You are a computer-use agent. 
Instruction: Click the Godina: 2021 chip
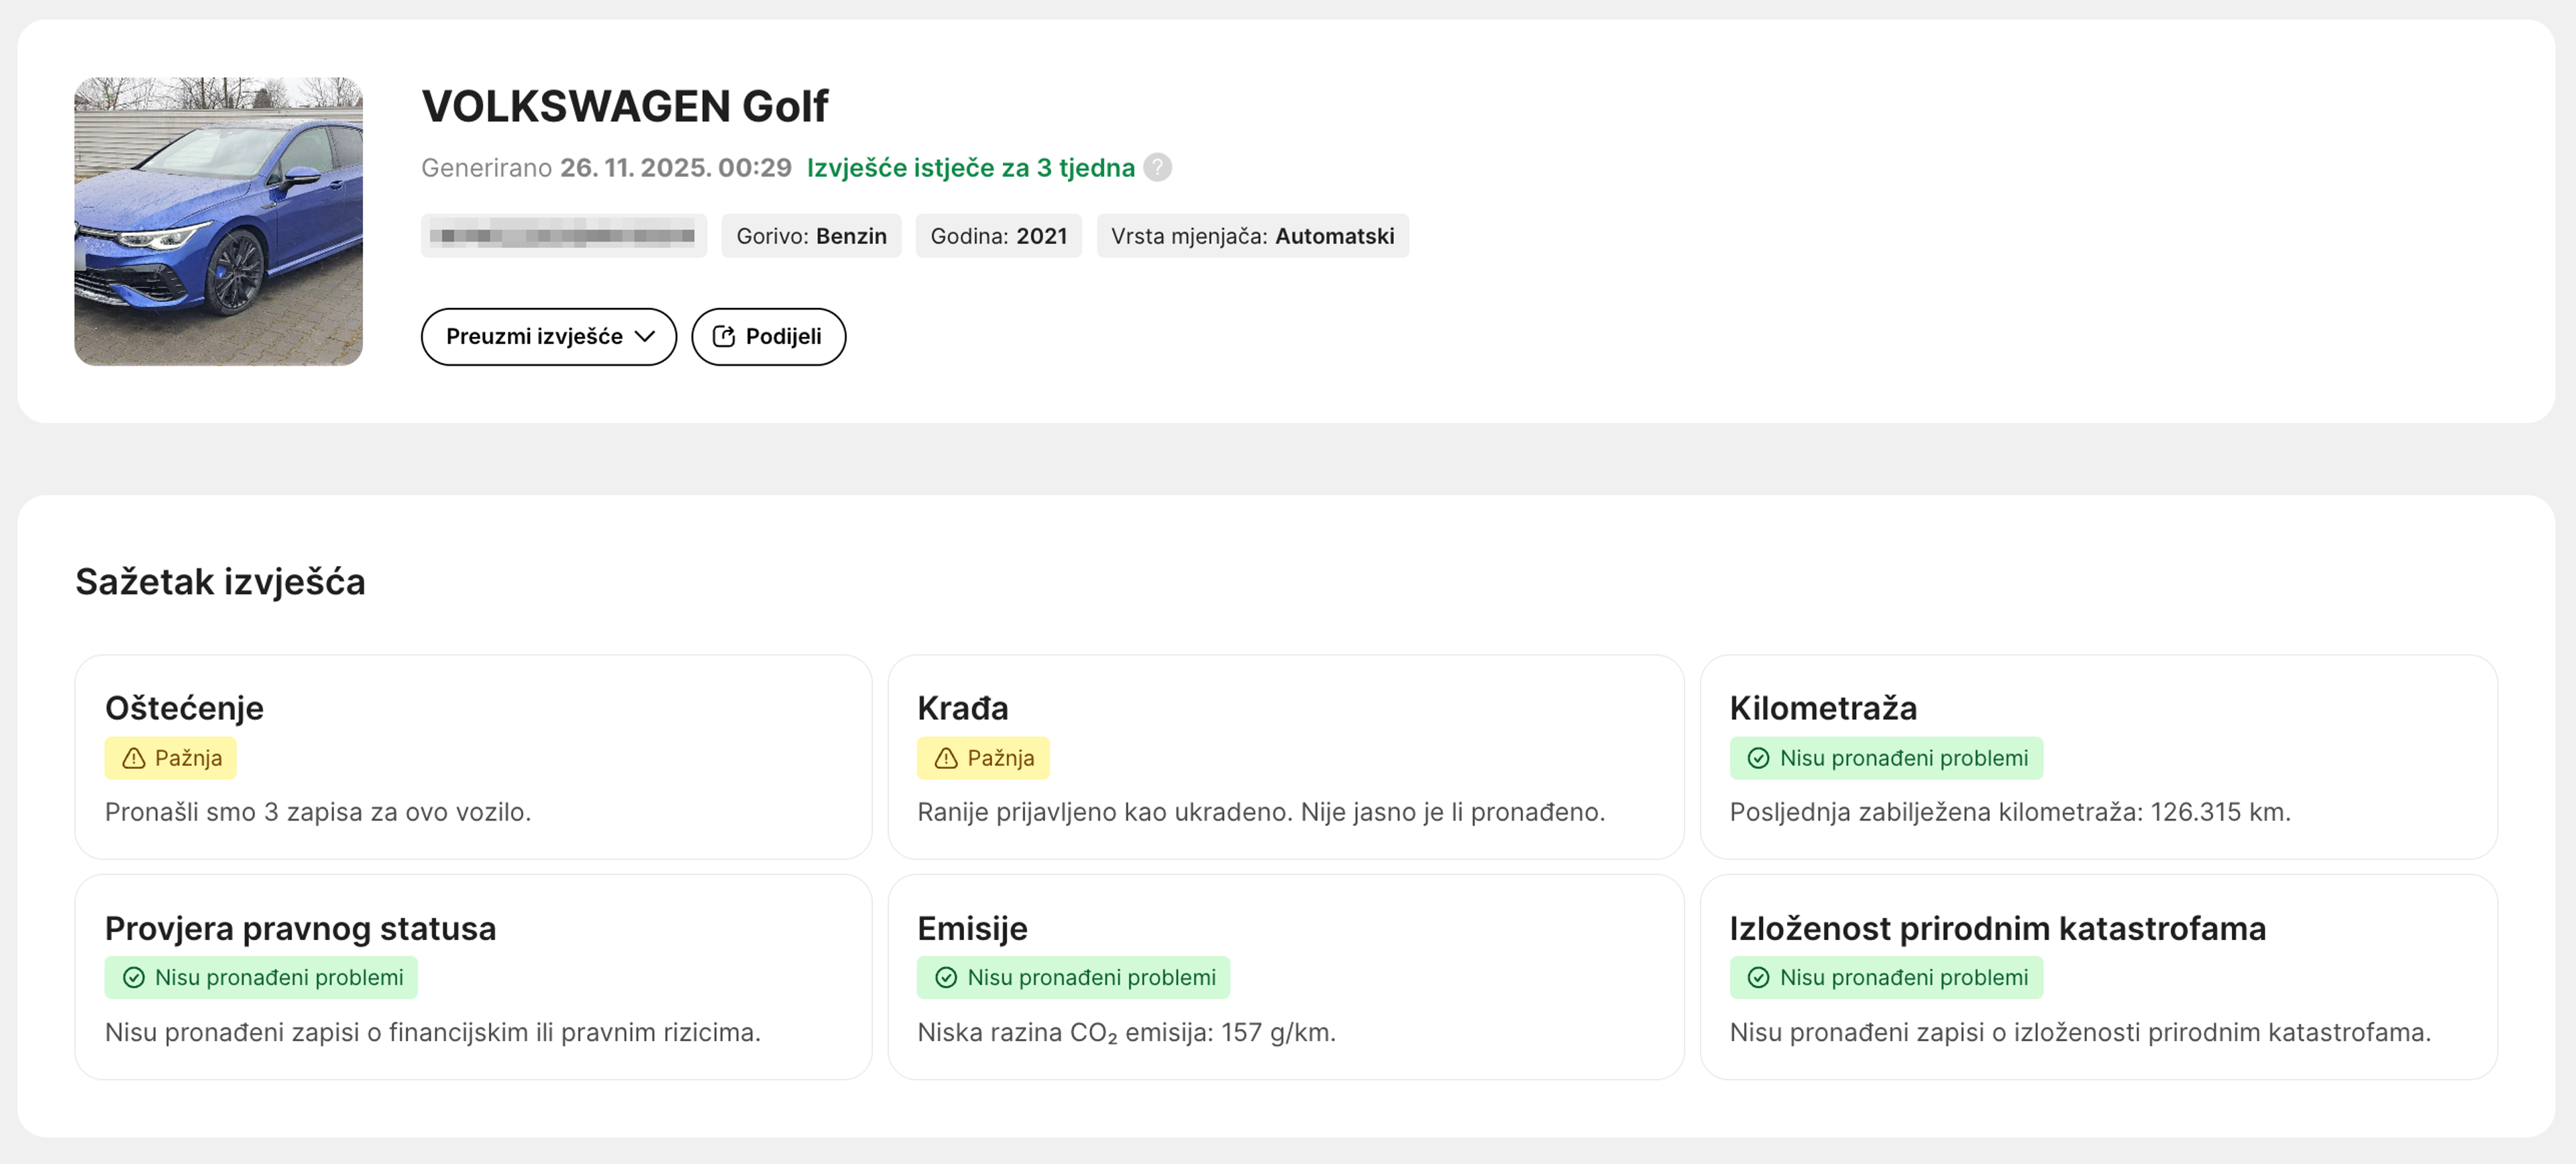coord(998,235)
